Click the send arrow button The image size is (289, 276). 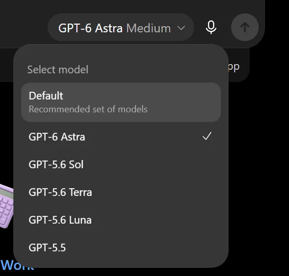245,27
